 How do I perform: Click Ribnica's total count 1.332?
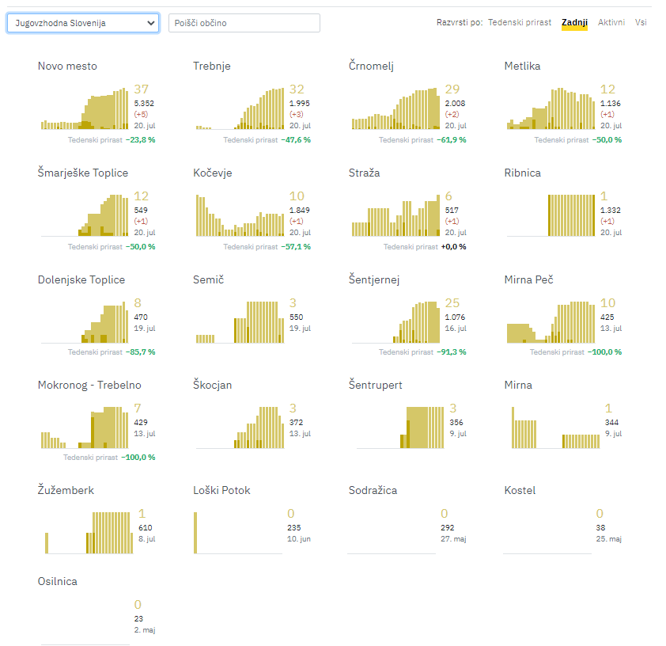(611, 210)
